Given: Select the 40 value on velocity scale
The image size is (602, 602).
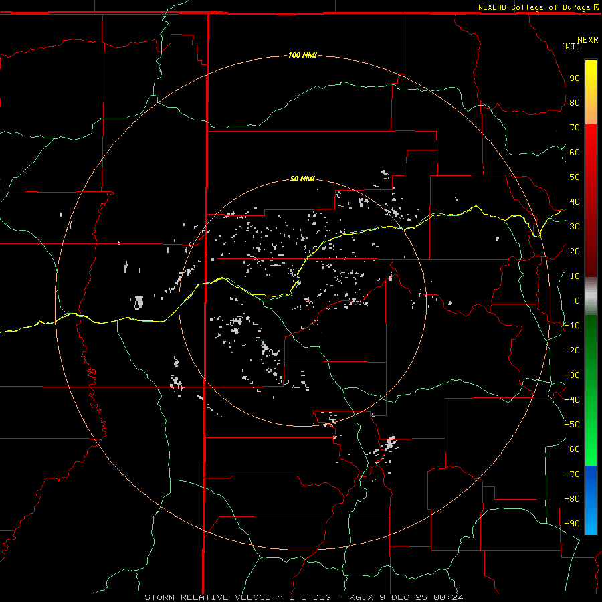Looking at the screenshot, I should click(575, 201).
